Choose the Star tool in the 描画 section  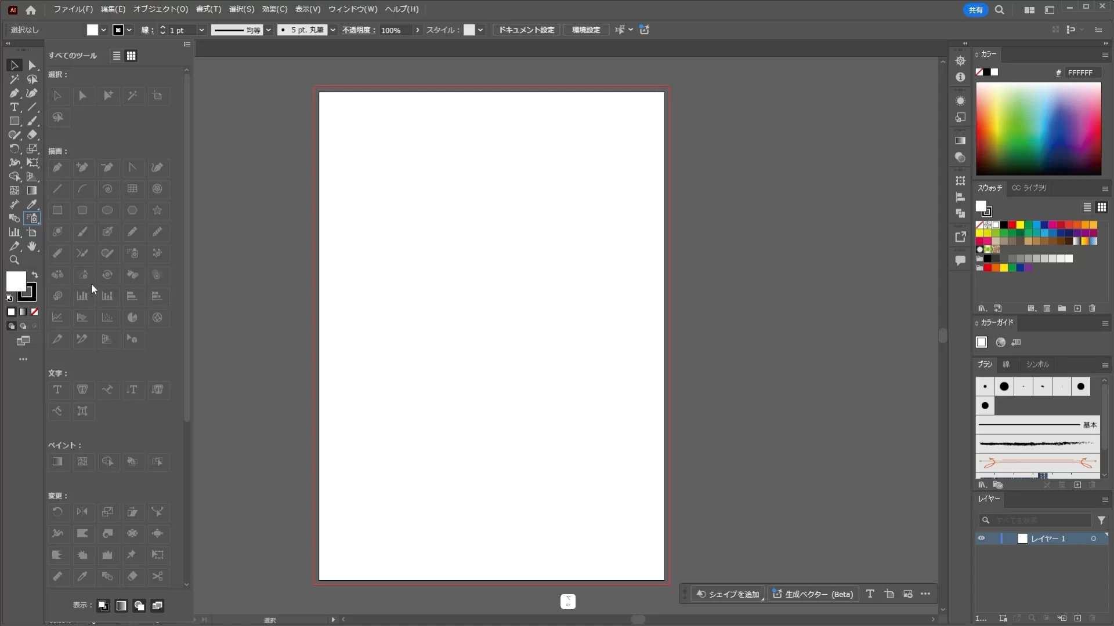pos(157,210)
